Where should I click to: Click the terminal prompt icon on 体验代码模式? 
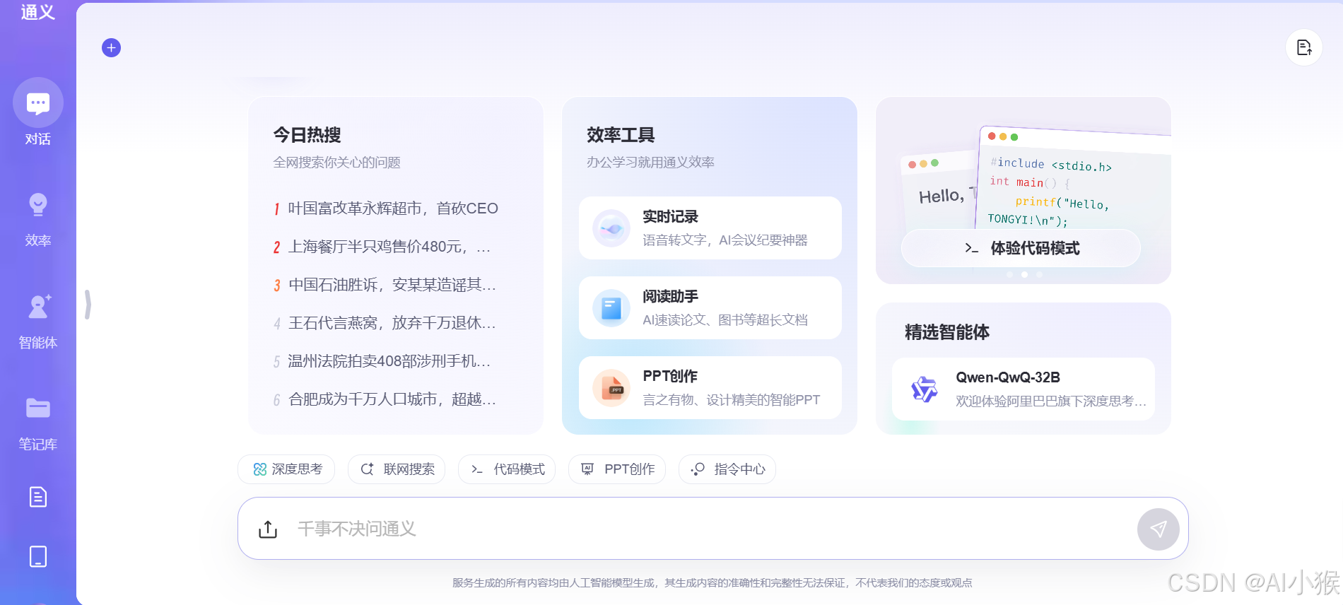(972, 248)
